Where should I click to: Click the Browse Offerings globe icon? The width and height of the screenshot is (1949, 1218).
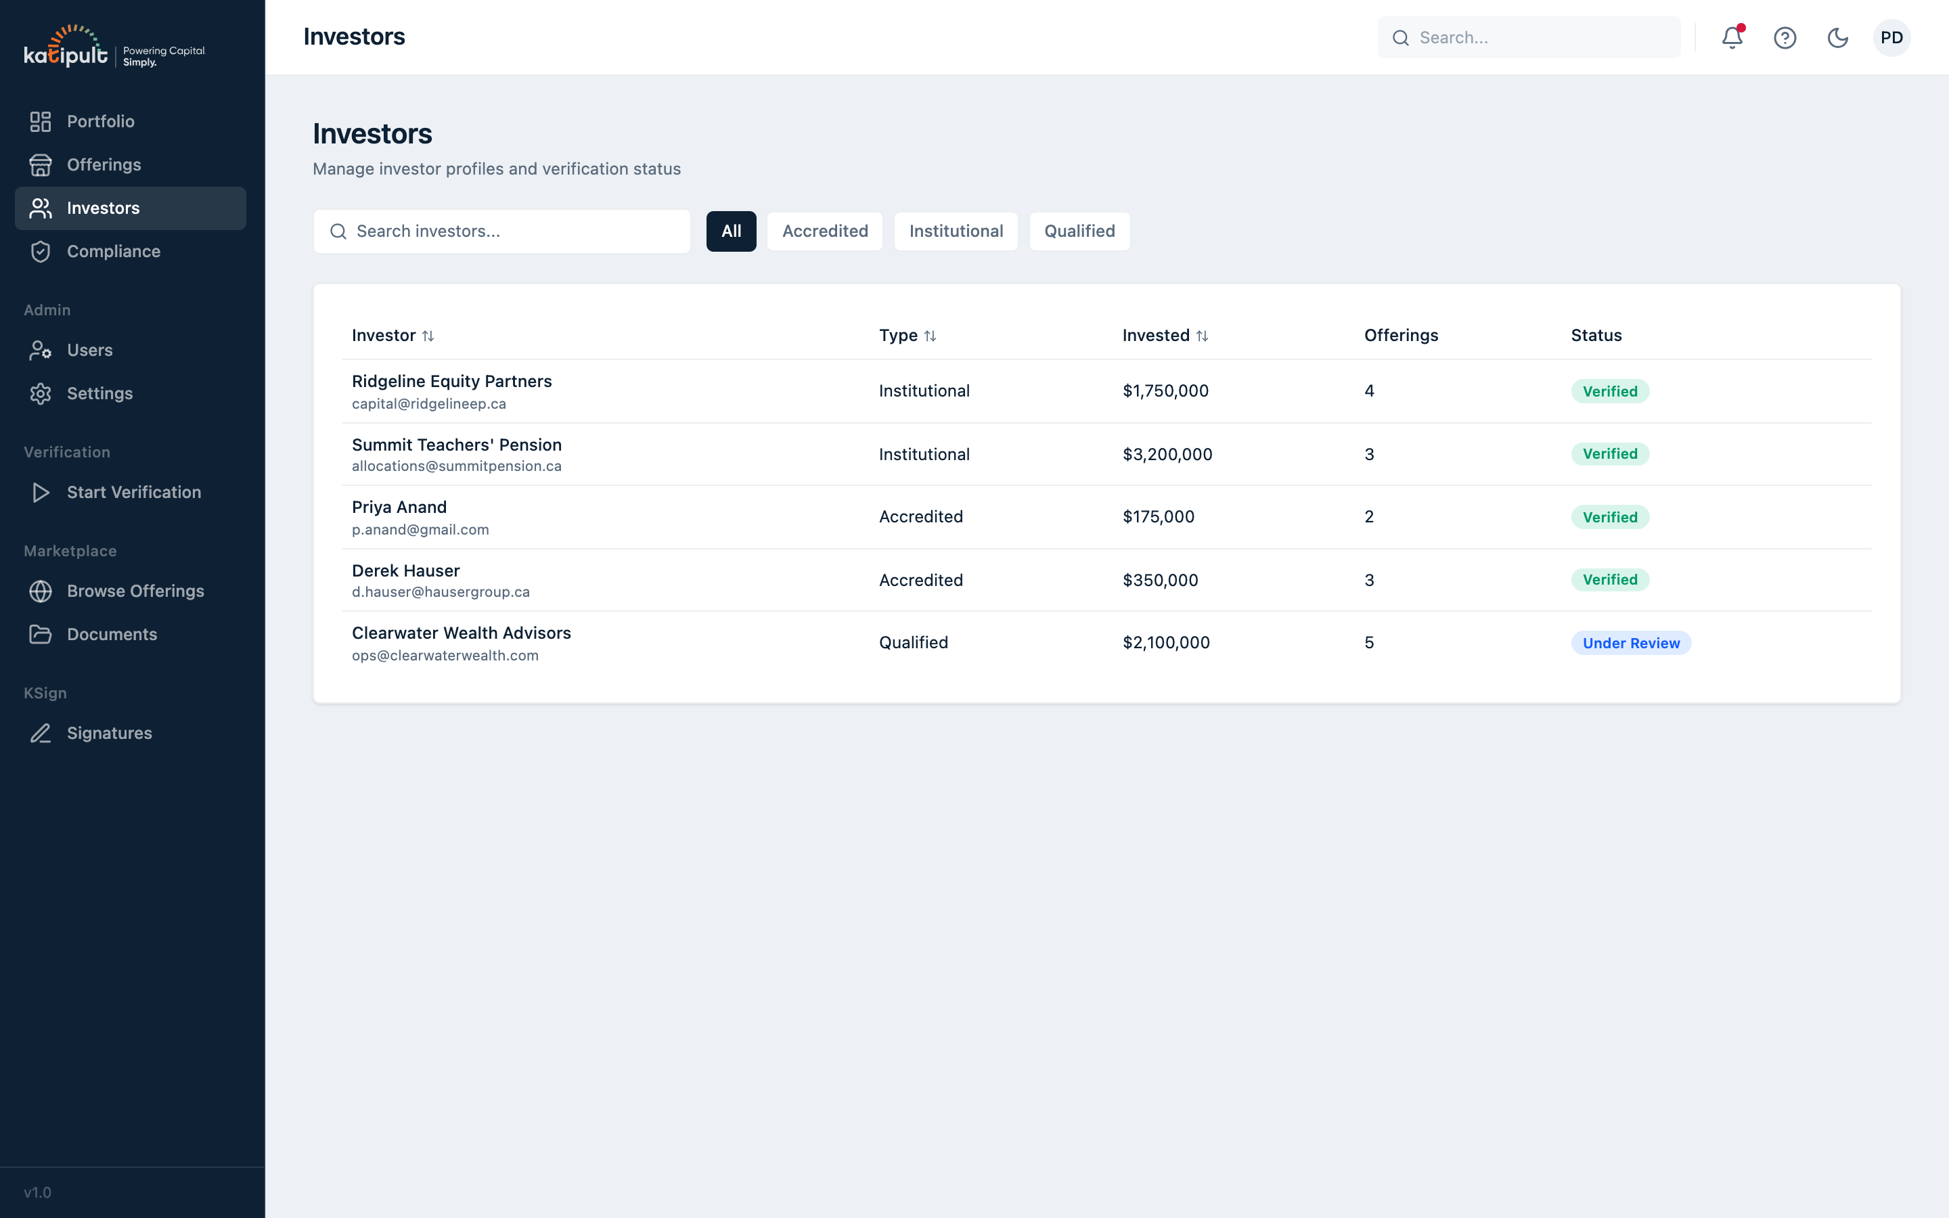(41, 591)
